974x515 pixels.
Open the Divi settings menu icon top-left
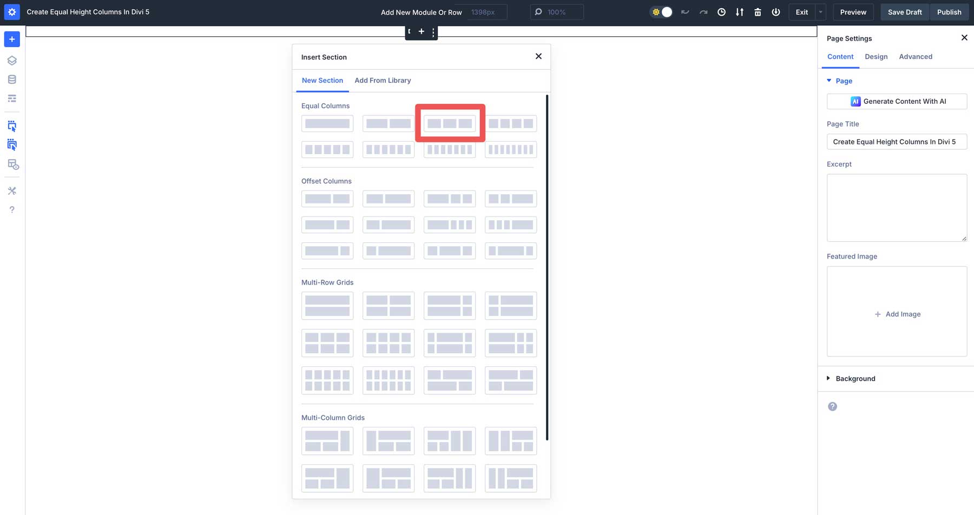pos(12,12)
